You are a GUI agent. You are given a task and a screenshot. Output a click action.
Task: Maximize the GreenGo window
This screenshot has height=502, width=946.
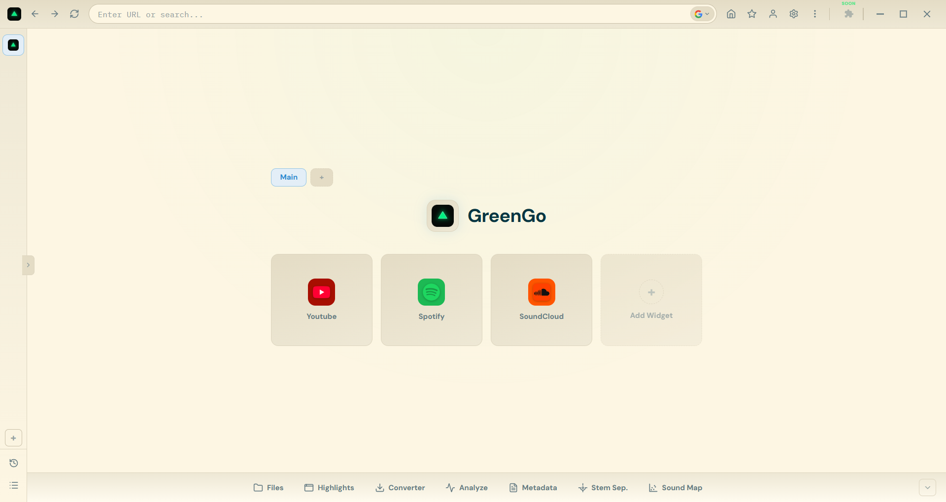(x=903, y=14)
